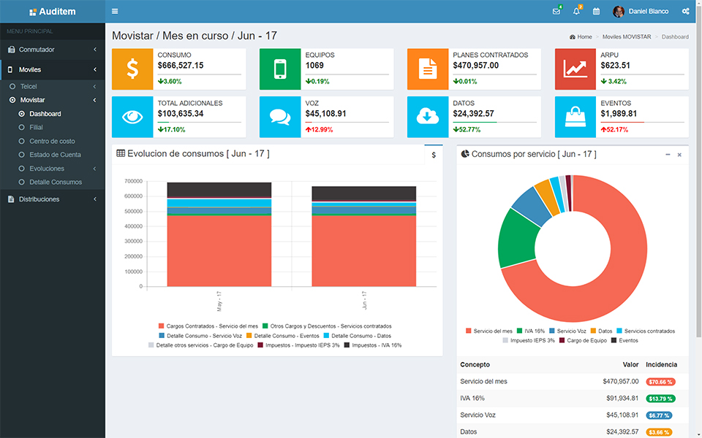The image size is (702, 438).
Task: Toggle the Detalle Consumo - Datos legend
Action: pyautogui.click(x=358, y=336)
